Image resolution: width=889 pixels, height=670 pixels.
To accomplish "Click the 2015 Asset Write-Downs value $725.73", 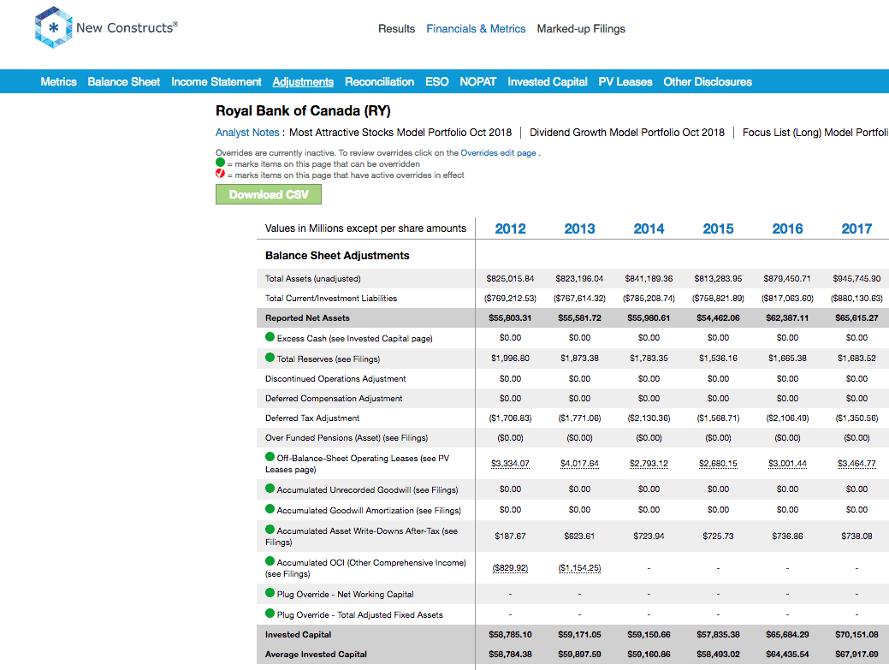I will pyautogui.click(x=719, y=536).
